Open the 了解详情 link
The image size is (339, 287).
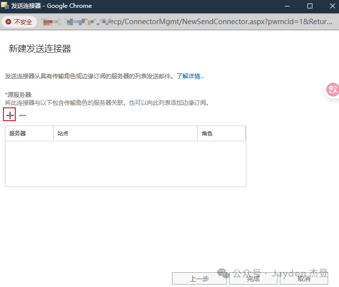click(x=190, y=76)
